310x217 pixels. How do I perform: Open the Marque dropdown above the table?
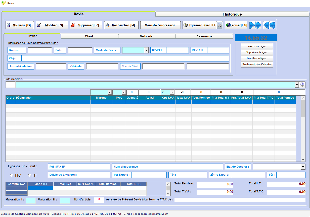[109, 92]
